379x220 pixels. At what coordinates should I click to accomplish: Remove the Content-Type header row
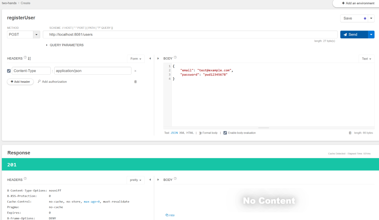click(x=135, y=71)
